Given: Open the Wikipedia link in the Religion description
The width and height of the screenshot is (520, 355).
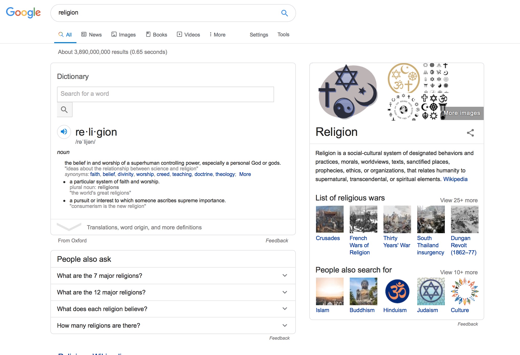Looking at the screenshot, I should (x=455, y=179).
